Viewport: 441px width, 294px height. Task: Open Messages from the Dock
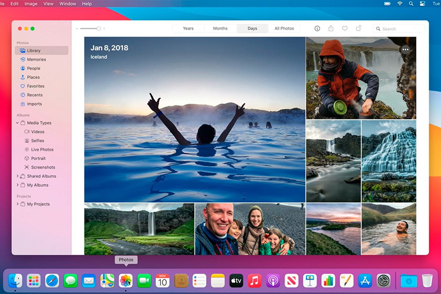click(71, 281)
